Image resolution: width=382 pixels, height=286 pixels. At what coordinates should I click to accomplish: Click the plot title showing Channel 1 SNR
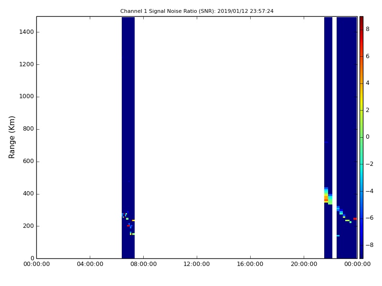coord(197,11)
